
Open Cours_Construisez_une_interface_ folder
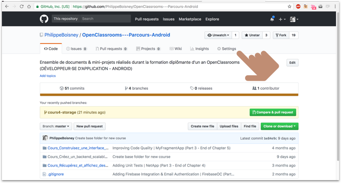pyautogui.click(x=78, y=148)
